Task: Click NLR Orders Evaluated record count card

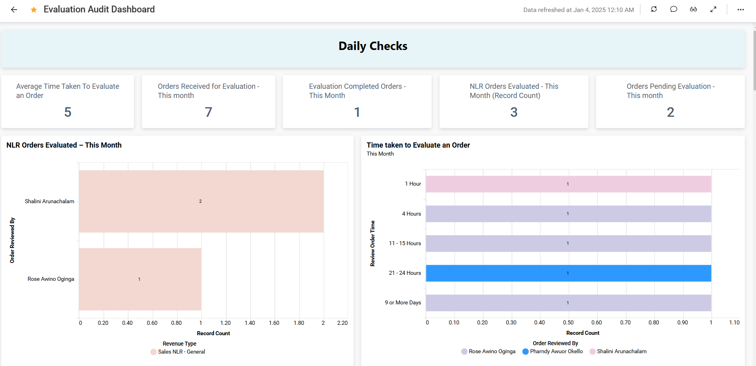Action: [x=514, y=102]
